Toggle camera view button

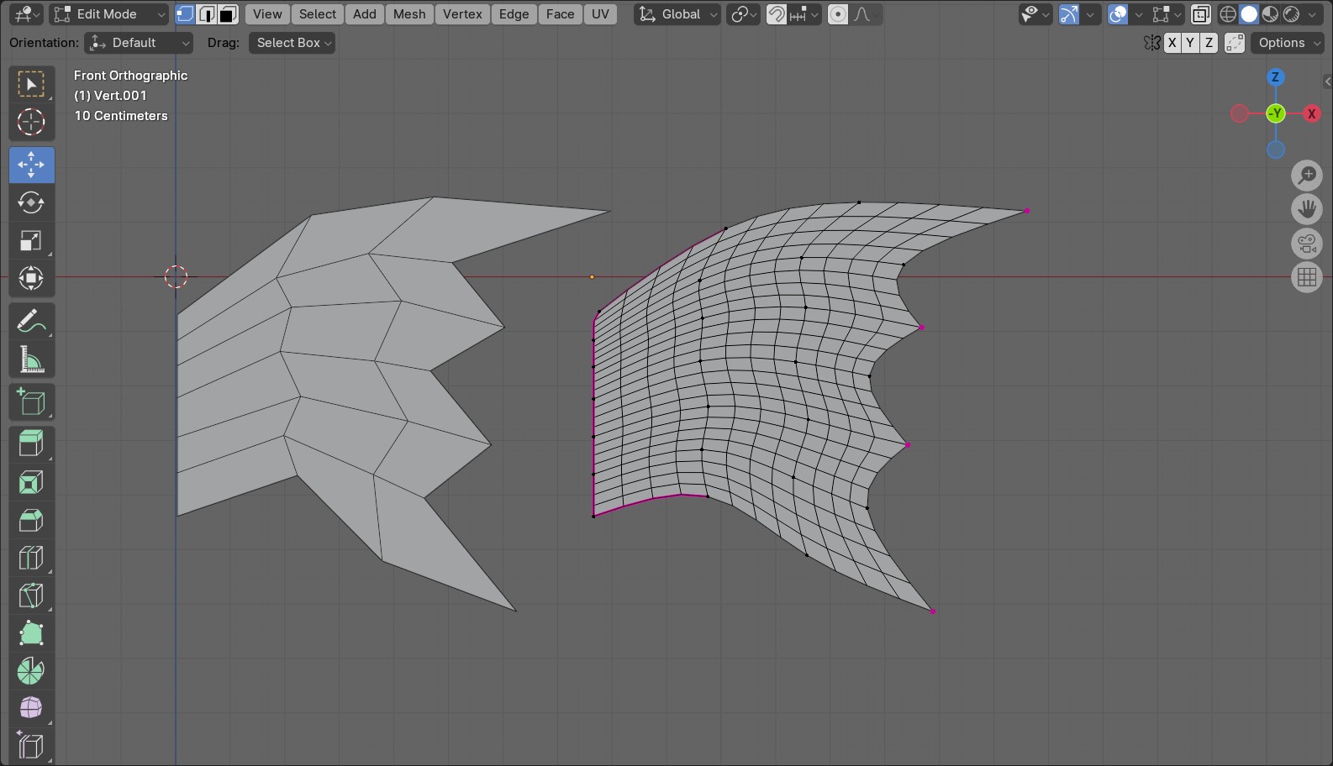pos(1307,244)
